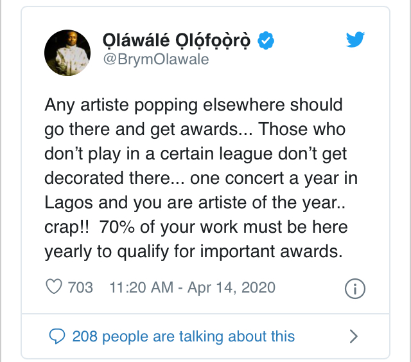Viewport: 411px width, 362px height.
Task: Click the 703 likes count
Action: pos(80,287)
